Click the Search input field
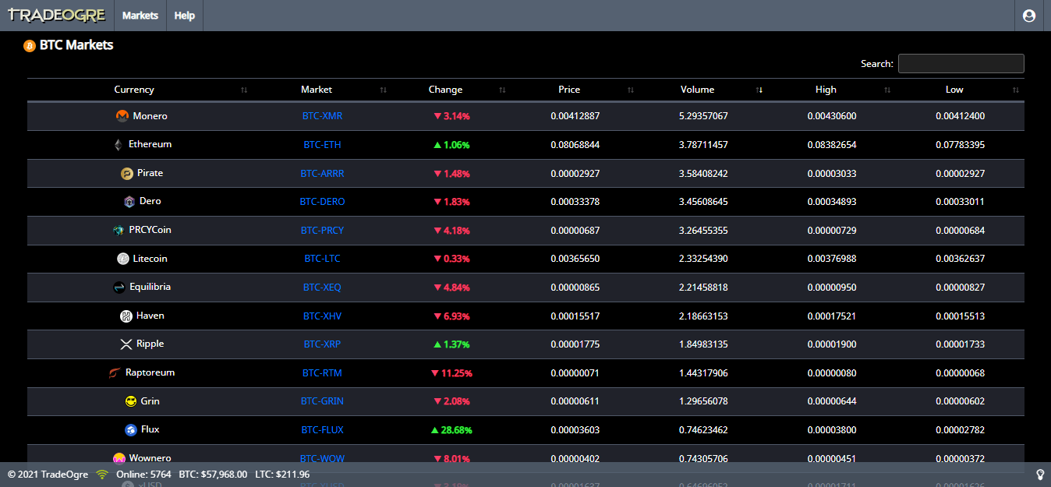 [961, 64]
